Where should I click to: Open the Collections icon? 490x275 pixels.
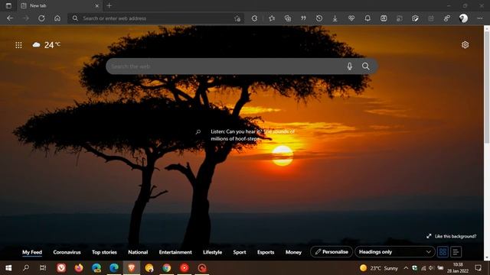288,18
